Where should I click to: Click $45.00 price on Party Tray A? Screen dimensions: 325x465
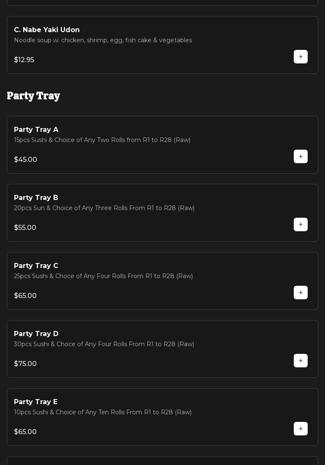click(x=25, y=160)
